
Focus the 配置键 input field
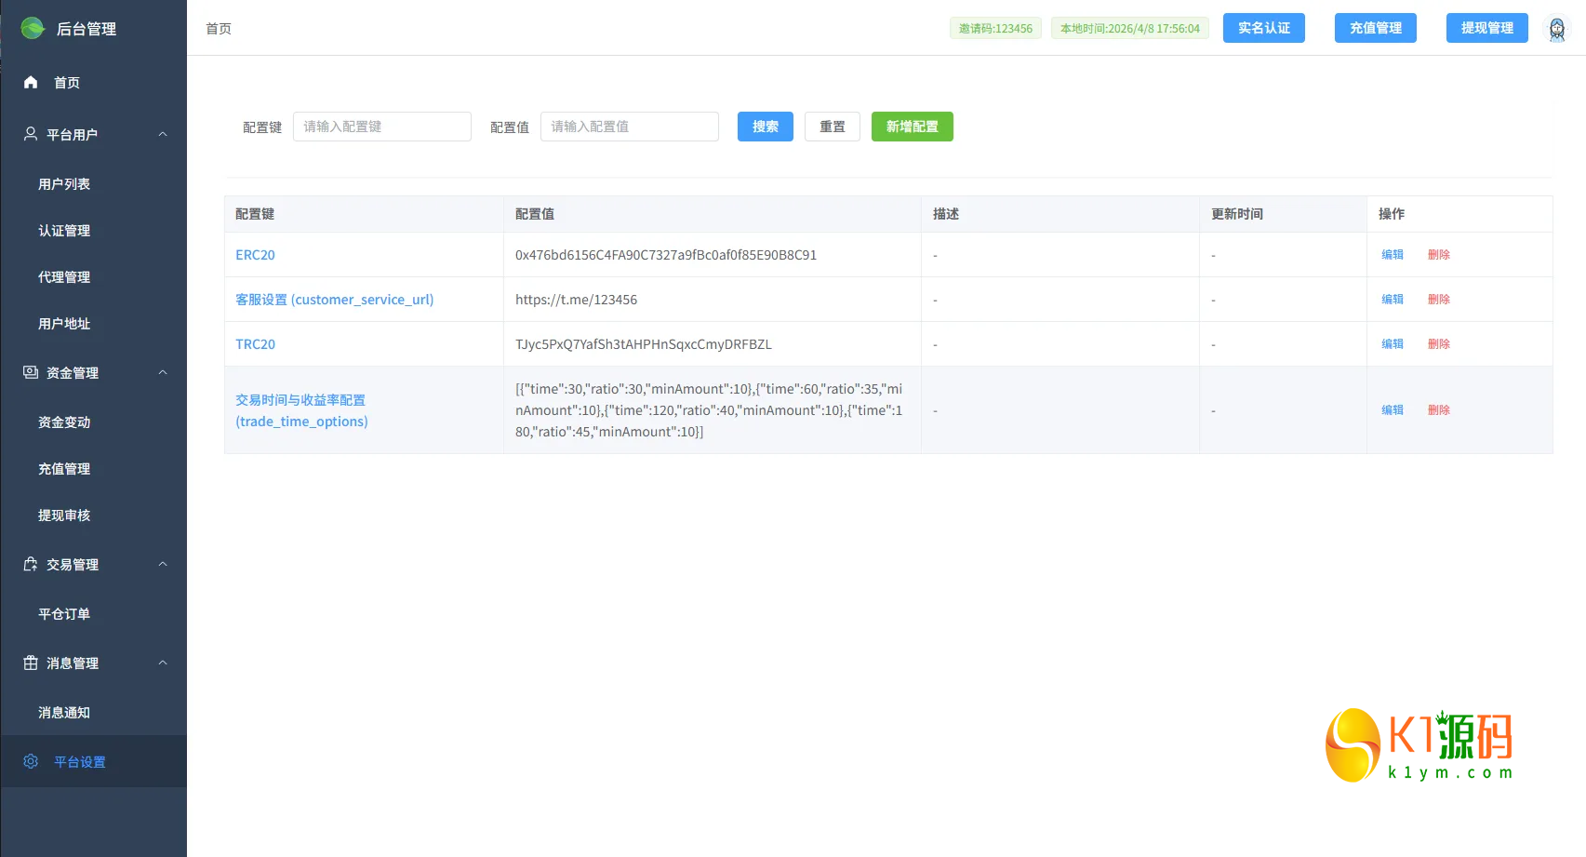(x=381, y=127)
